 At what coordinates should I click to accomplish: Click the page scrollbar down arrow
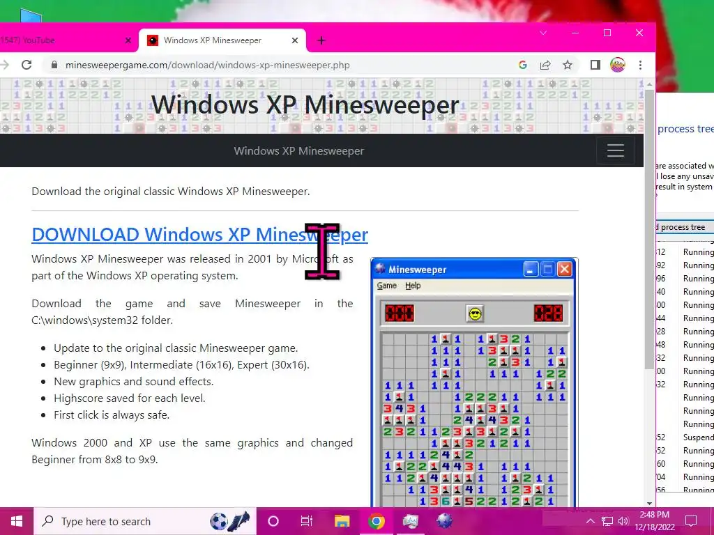(649, 503)
